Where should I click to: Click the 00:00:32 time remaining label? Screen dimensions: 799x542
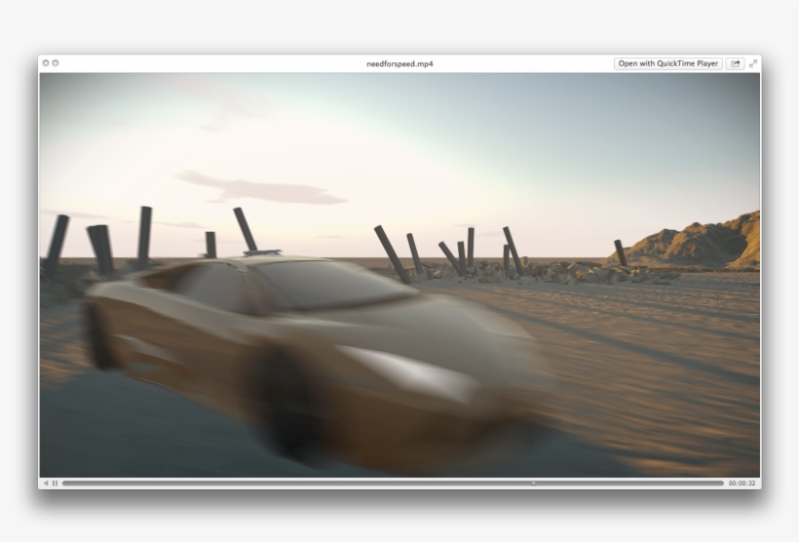(x=742, y=483)
